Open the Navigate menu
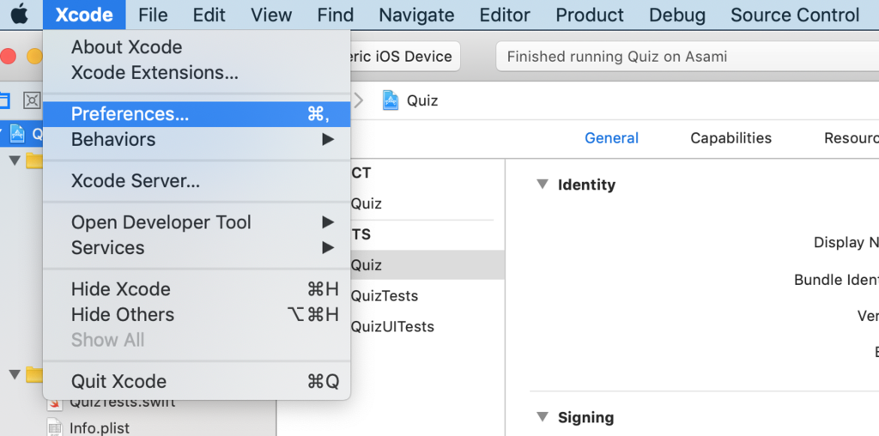Screen dimensions: 879x436 (416, 15)
